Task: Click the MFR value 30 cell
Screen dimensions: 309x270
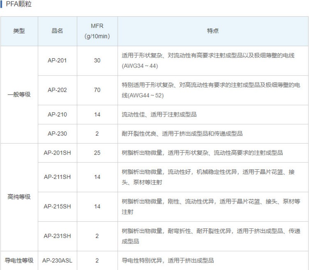Action: click(97, 61)
